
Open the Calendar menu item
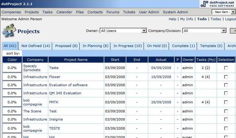(64, 12)
